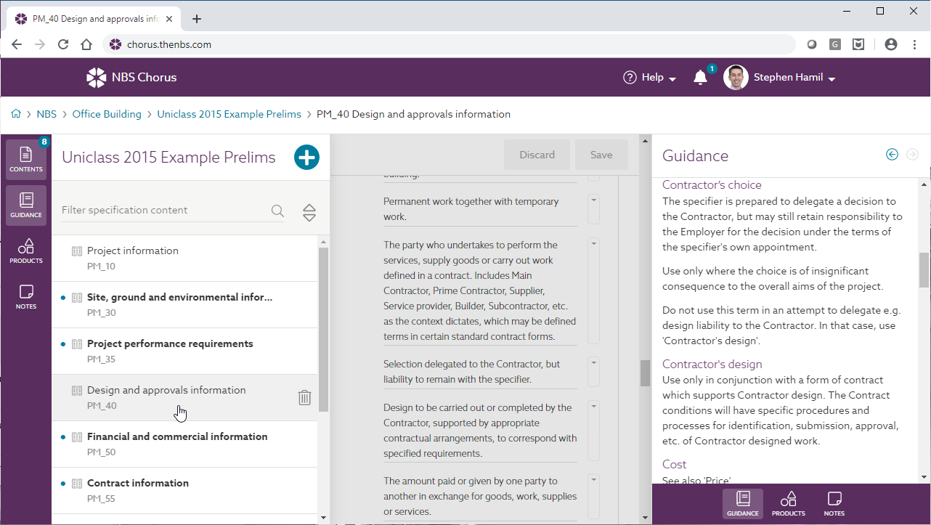This screenshot has height=525, width=931.
Task: Click Contractor's choice guidance heading
Action: coord(712,185)
